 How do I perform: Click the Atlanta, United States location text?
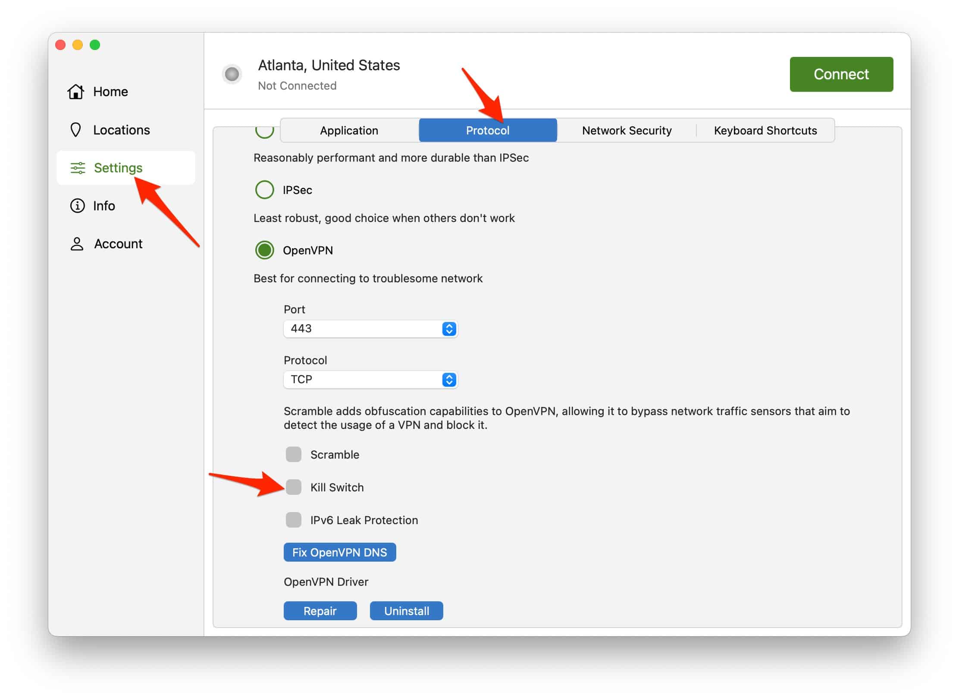[x=329, y=65]
